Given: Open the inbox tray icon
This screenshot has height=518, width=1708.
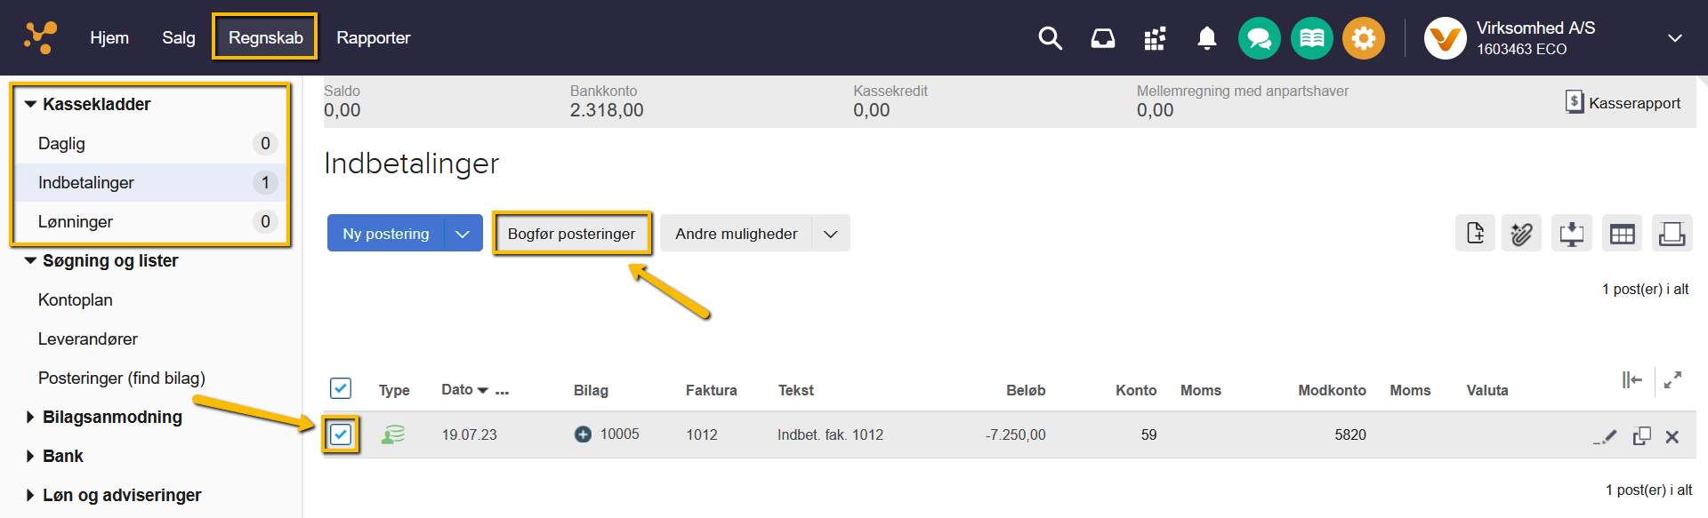Looking at the screenshot, I should coord(1102,38).
